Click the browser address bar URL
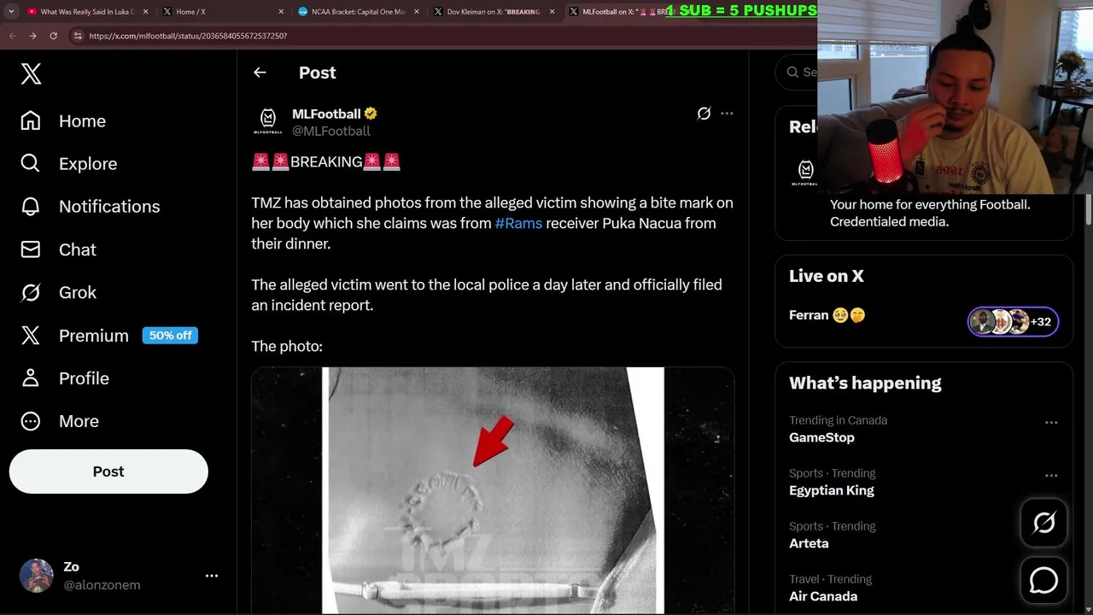 (188, 36)
